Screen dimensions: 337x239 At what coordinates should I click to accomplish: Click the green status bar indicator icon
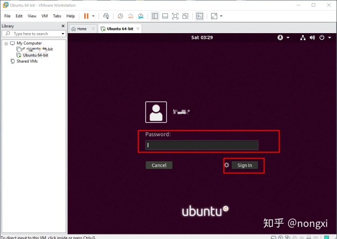point(327,237)
